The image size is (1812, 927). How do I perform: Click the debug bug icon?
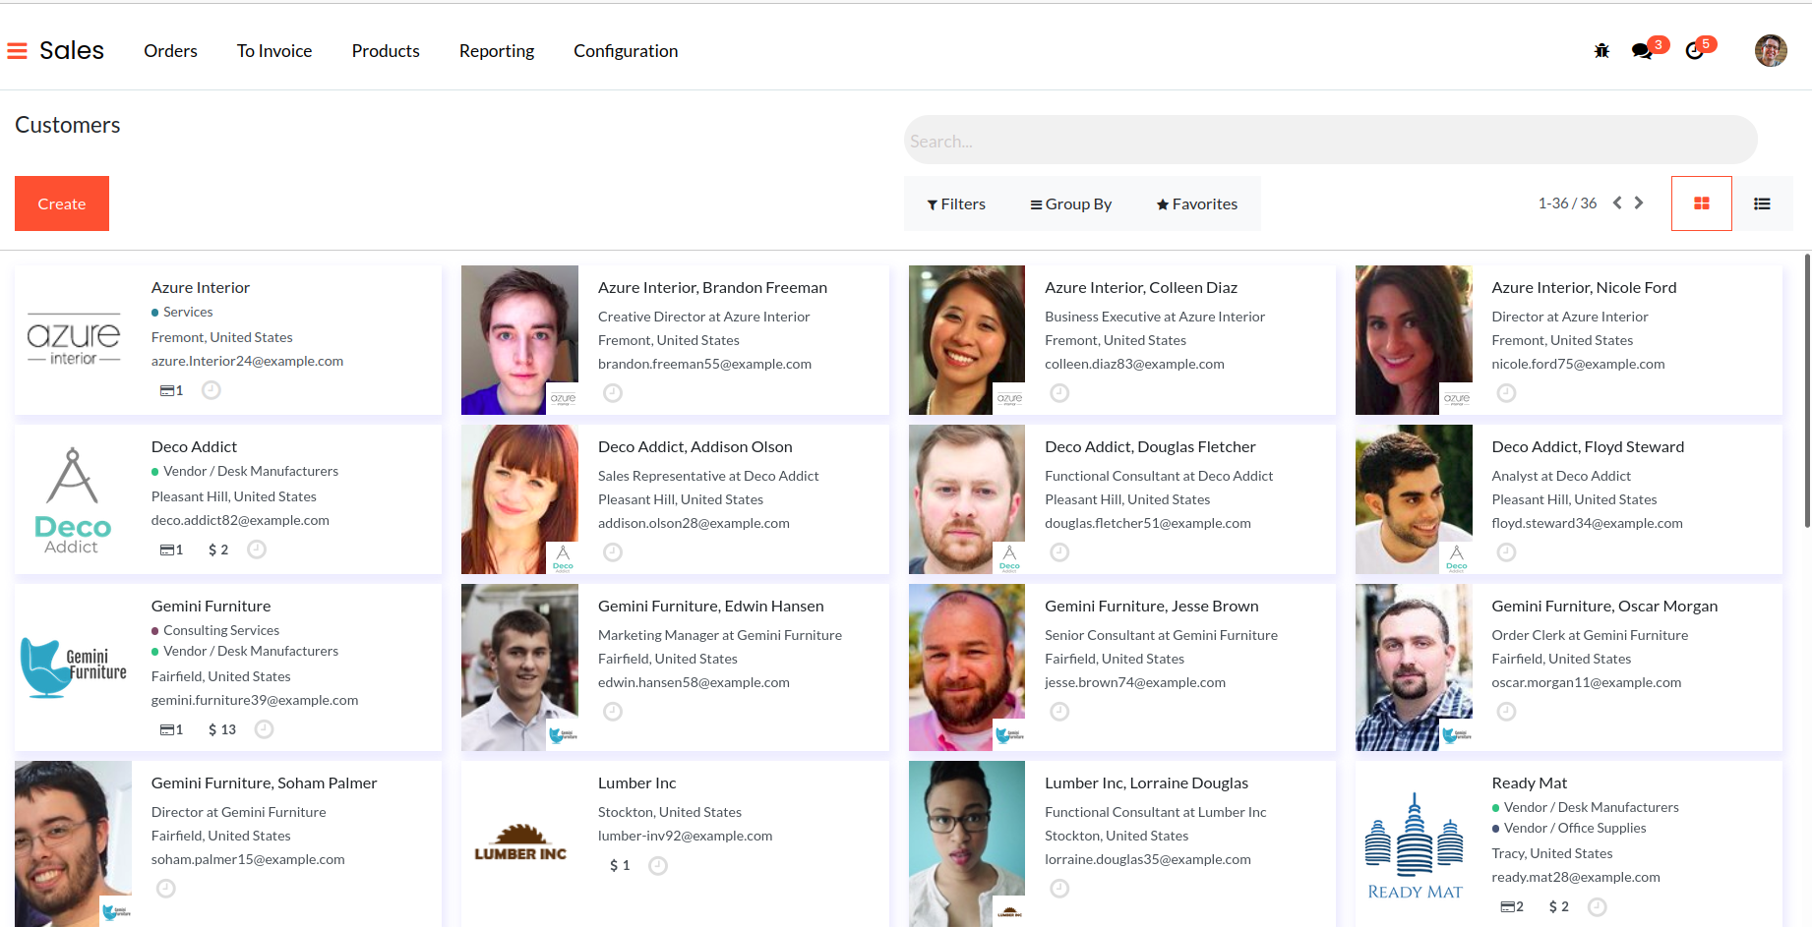pyautogui.click(x=1601, y=50)
